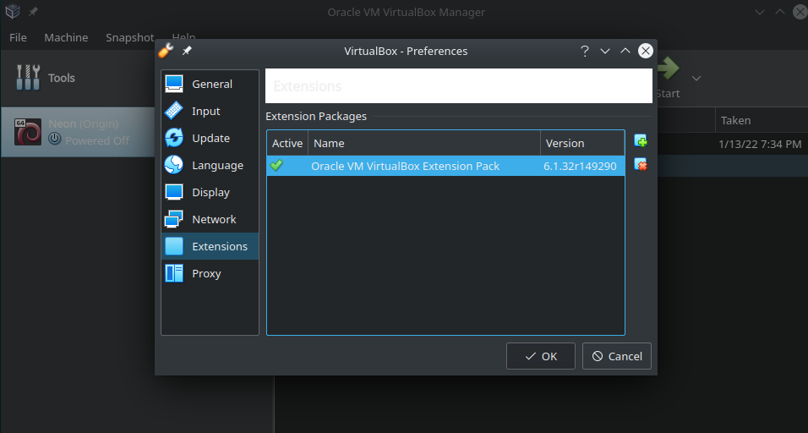Open the File menu
Screen dimensions: 808x433
(x=18, y=37)
